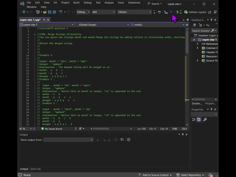Viewport: 236px width, 177px height.
Task: Click Pending Changes Filter clock icon
Action: click(200, 25)
